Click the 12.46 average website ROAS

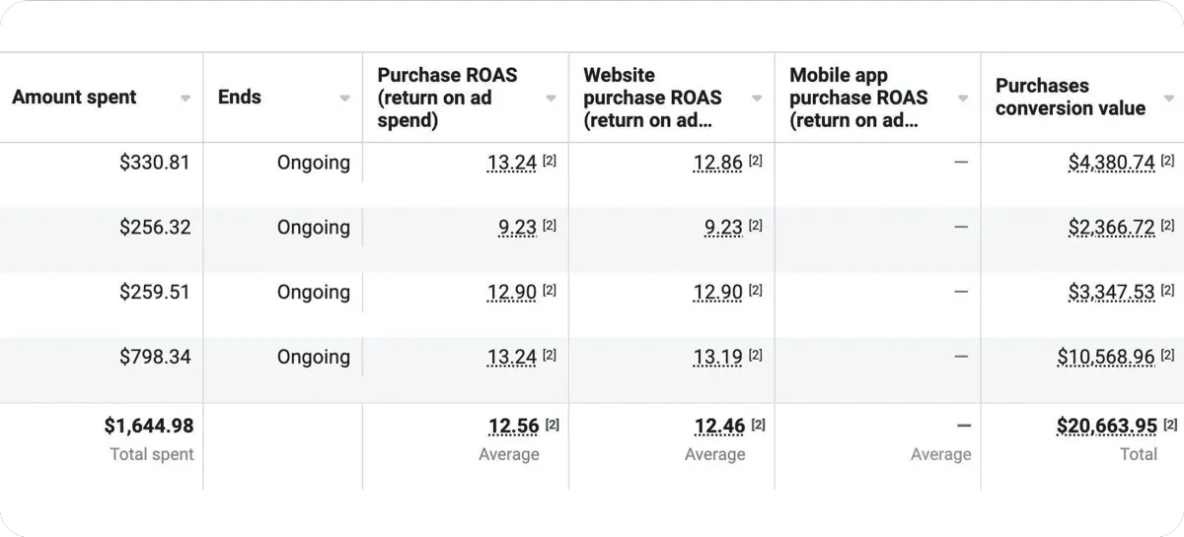click(x=720, y=426)
